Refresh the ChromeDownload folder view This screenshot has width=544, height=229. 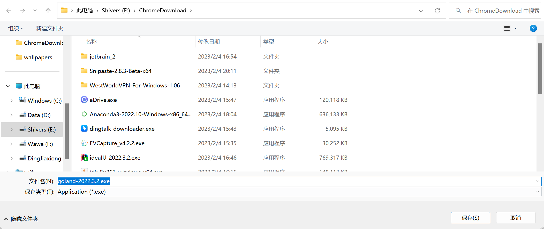(x=437, y=11)
